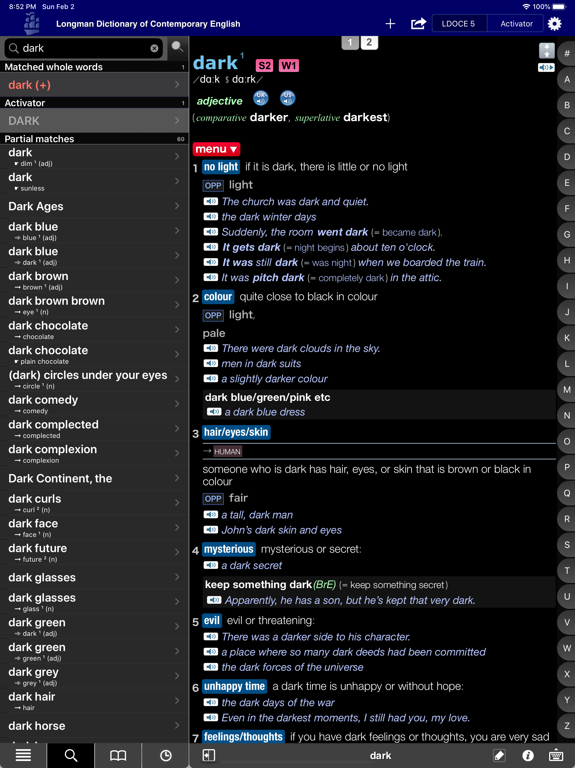Open the settings gear icon

pyautogui.click(x=554, y=24)
